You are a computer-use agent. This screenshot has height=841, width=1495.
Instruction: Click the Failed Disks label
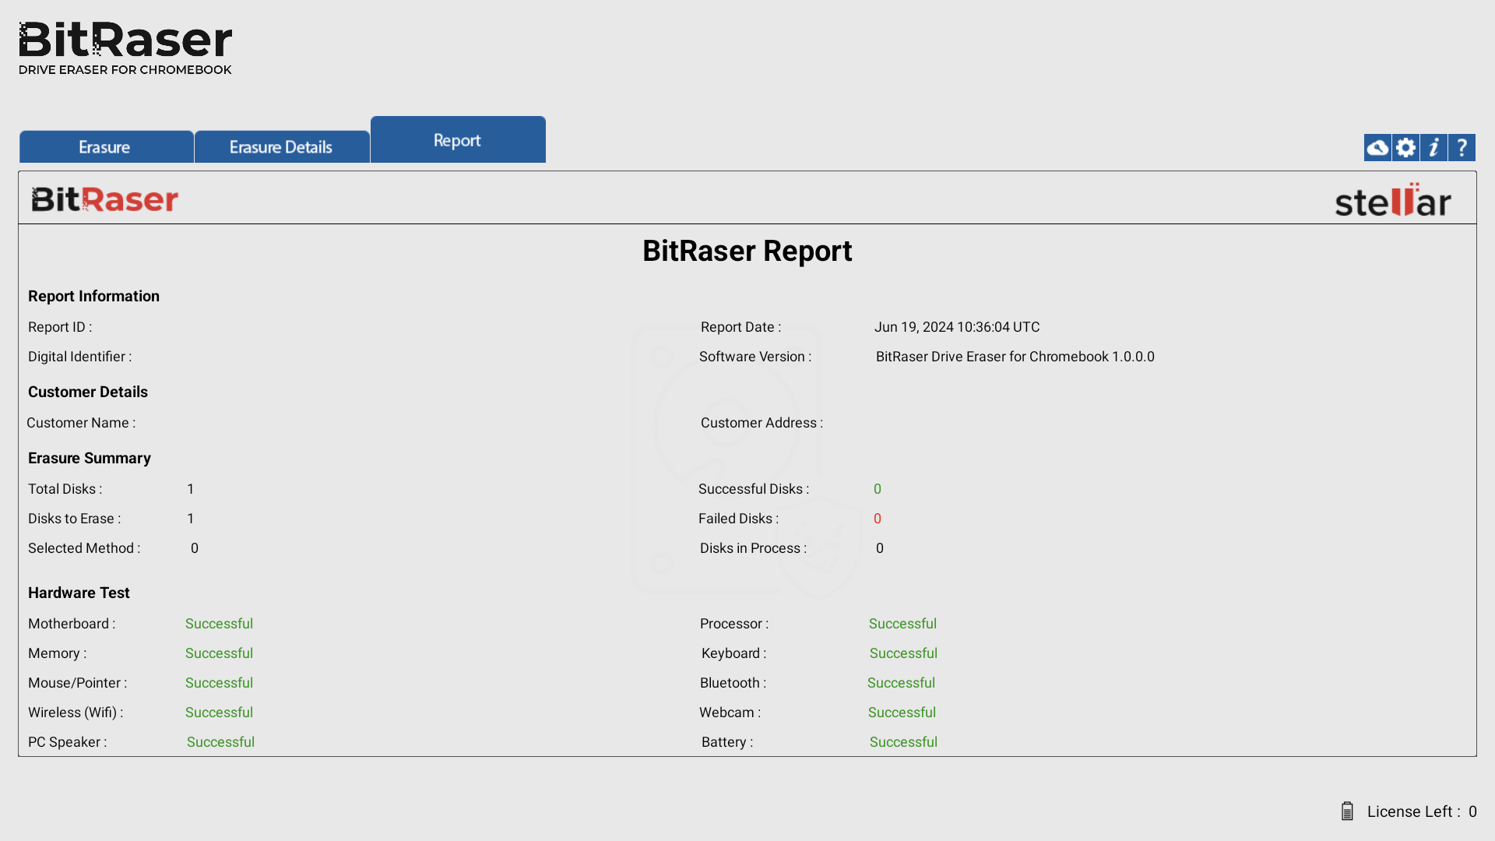pyautogui.click(x=738, y=519)
